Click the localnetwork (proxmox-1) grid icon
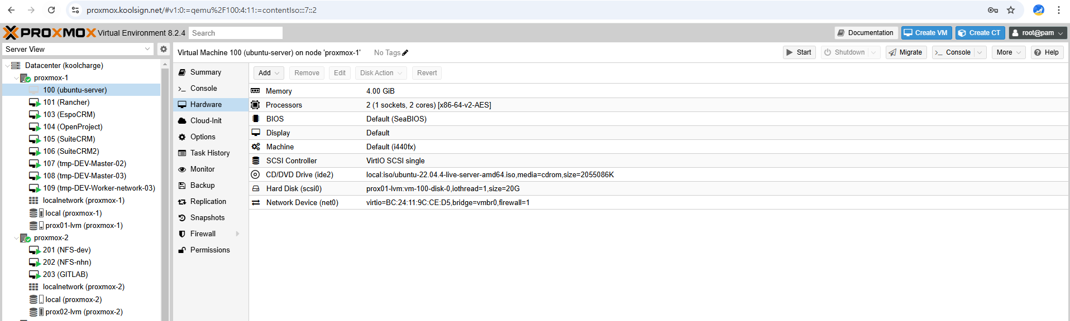1070x321 pixels. tap(34, 201)
